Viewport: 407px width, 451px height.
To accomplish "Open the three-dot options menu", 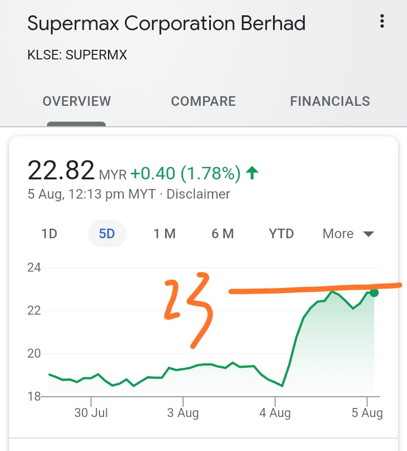I will click(x=382, y=22).
